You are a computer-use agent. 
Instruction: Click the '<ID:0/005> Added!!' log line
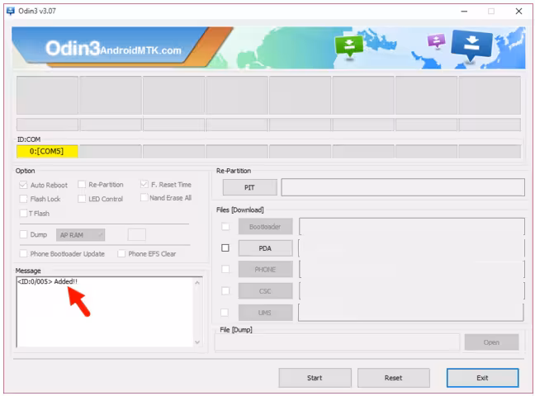coord(47,281)
